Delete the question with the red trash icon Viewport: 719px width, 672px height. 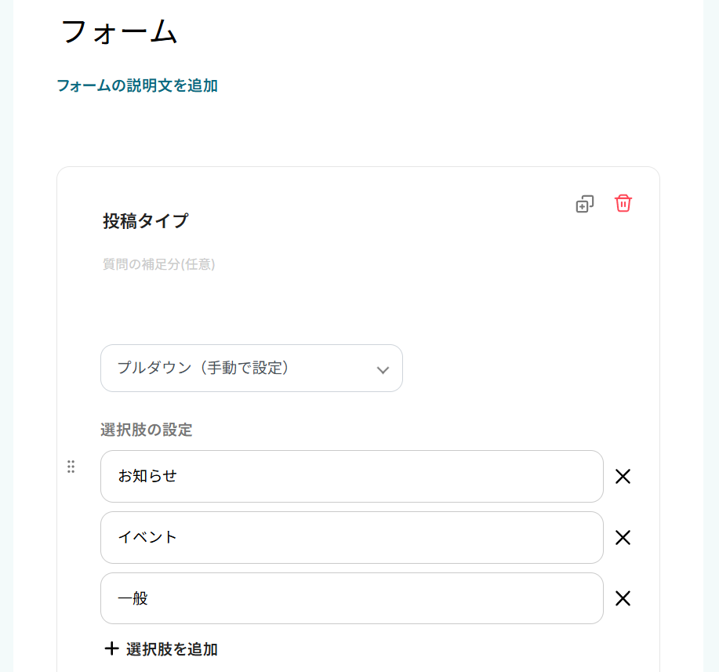(x=623, y=203)
